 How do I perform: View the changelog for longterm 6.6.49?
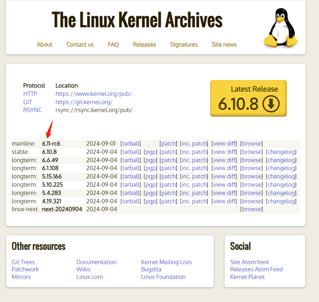(x=281, y=160)
